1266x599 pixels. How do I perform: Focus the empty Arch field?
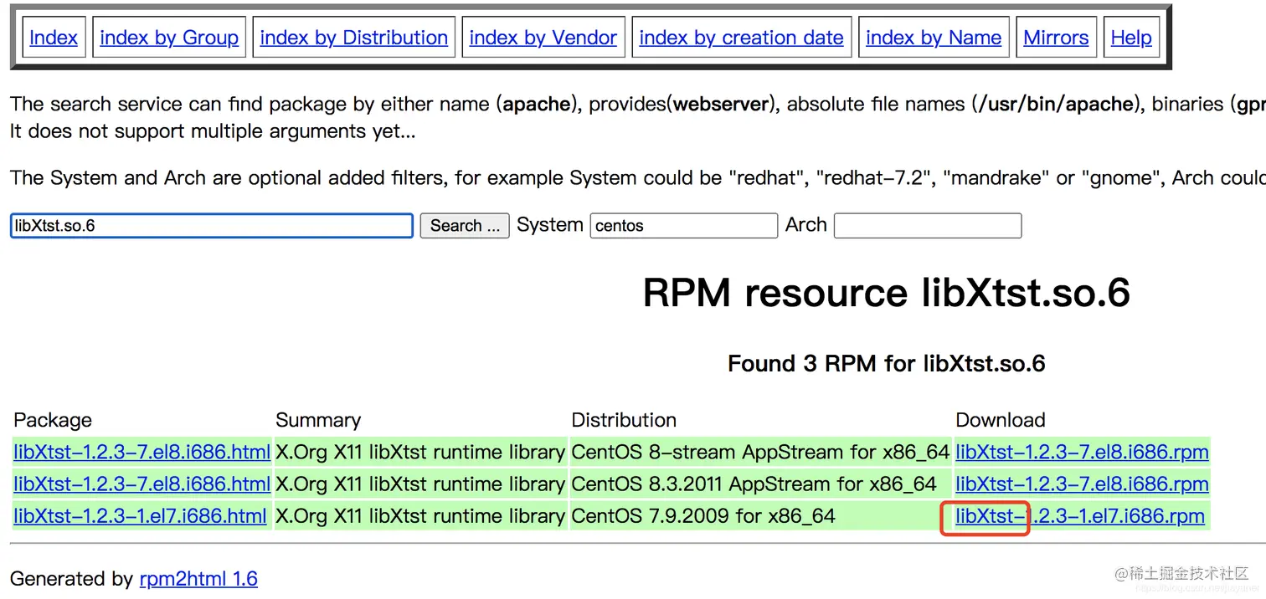[928, 226]
